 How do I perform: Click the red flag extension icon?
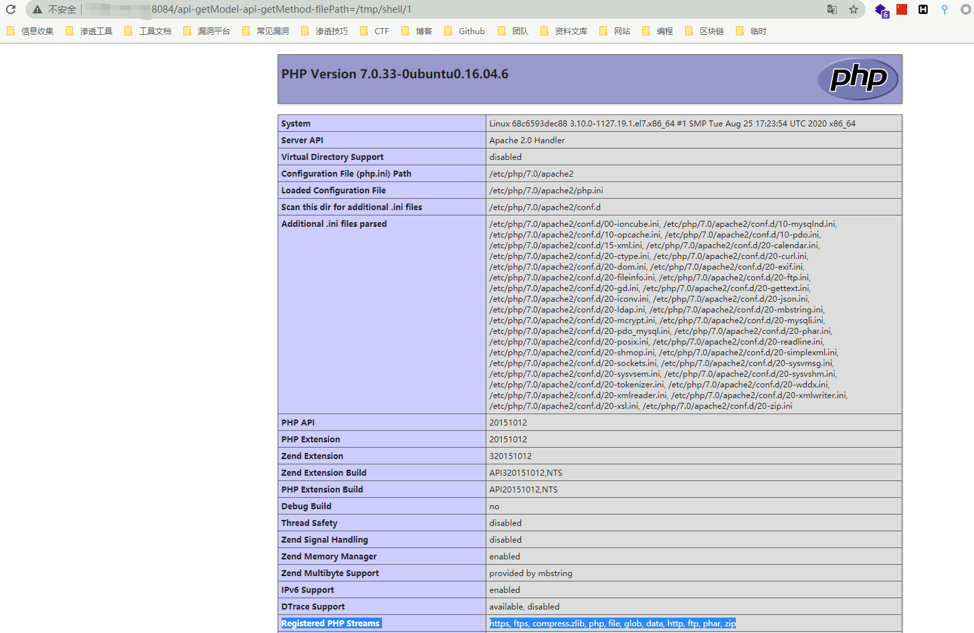click(902, 9)
